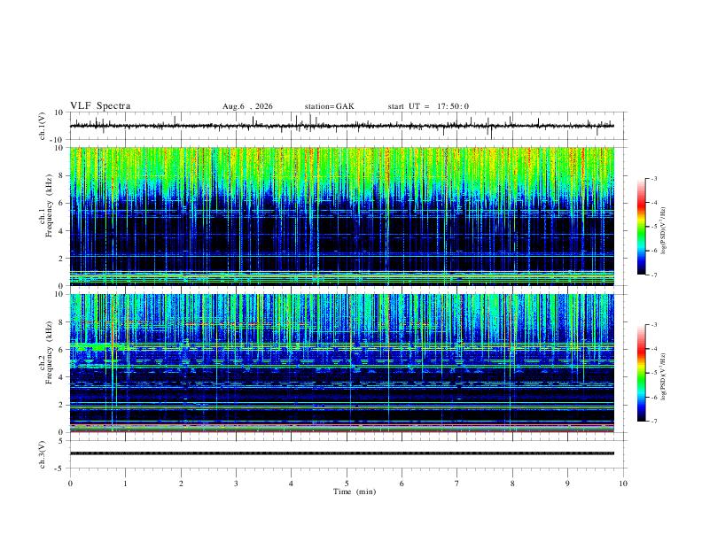Click the start UT 17:50:0 label
702x542 pixels.
428,106
